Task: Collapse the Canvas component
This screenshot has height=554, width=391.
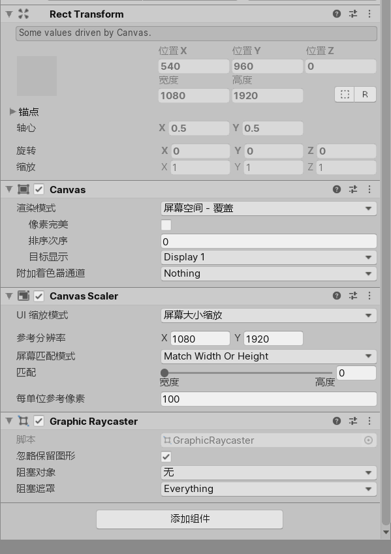Action: click(9, 190)
